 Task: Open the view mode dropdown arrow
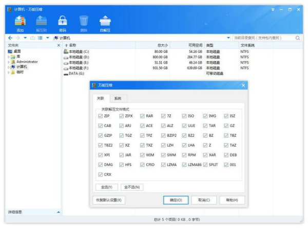48,37
